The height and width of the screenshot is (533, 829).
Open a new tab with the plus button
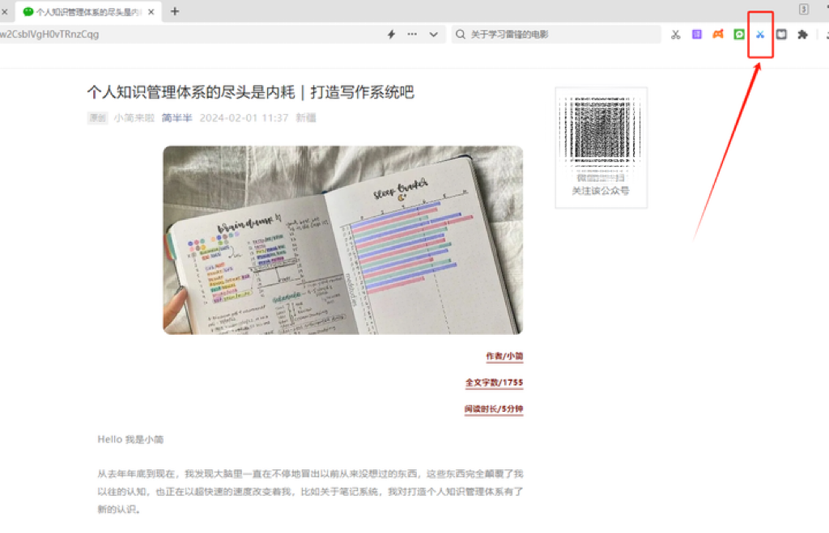point(175,11)
